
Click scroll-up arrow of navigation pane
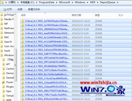coord(16,14)
